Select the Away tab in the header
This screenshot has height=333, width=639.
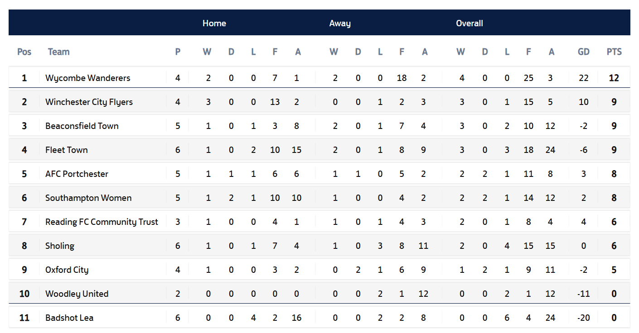[x=340, y=23]
